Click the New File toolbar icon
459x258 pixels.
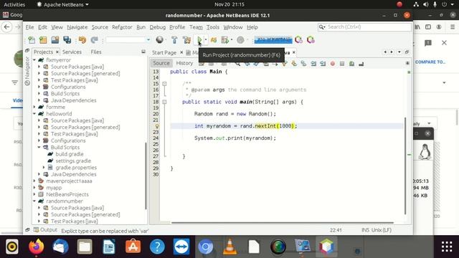32,40
